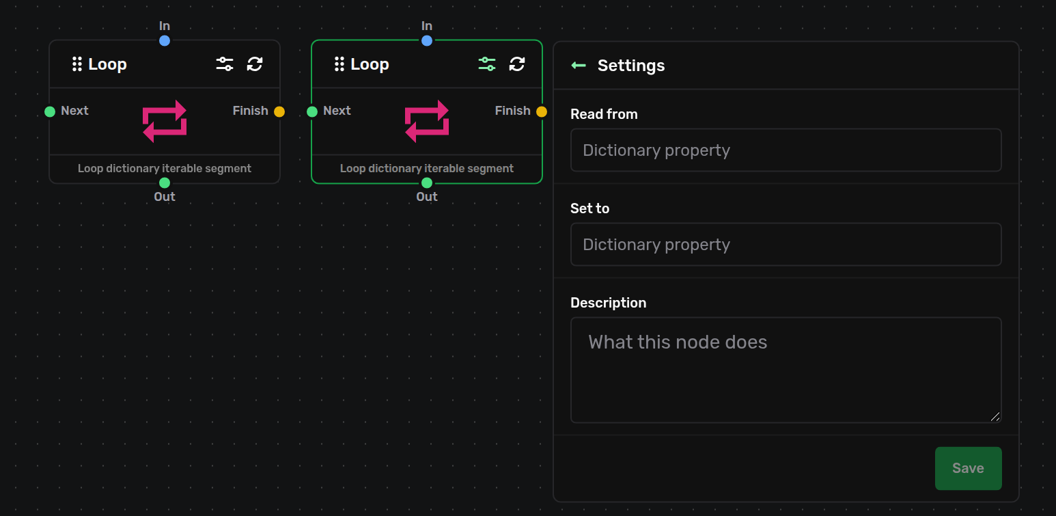Click yellow Finish port on right Loop node
Image resolution: width=1056 pixels, height=516 pixels.
click(542, 111)
